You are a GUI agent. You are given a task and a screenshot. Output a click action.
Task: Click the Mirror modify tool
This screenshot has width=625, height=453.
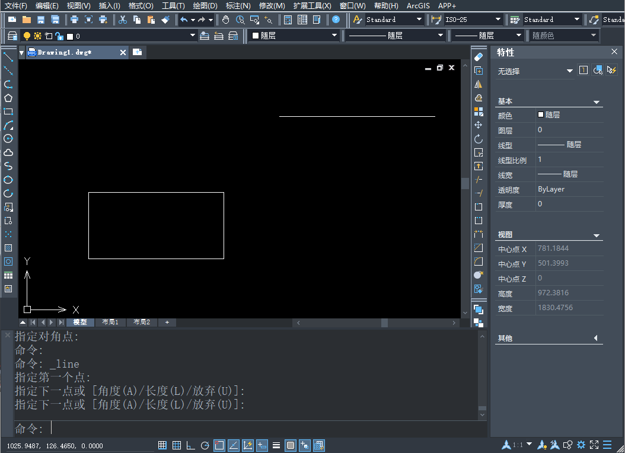[479, 84]
